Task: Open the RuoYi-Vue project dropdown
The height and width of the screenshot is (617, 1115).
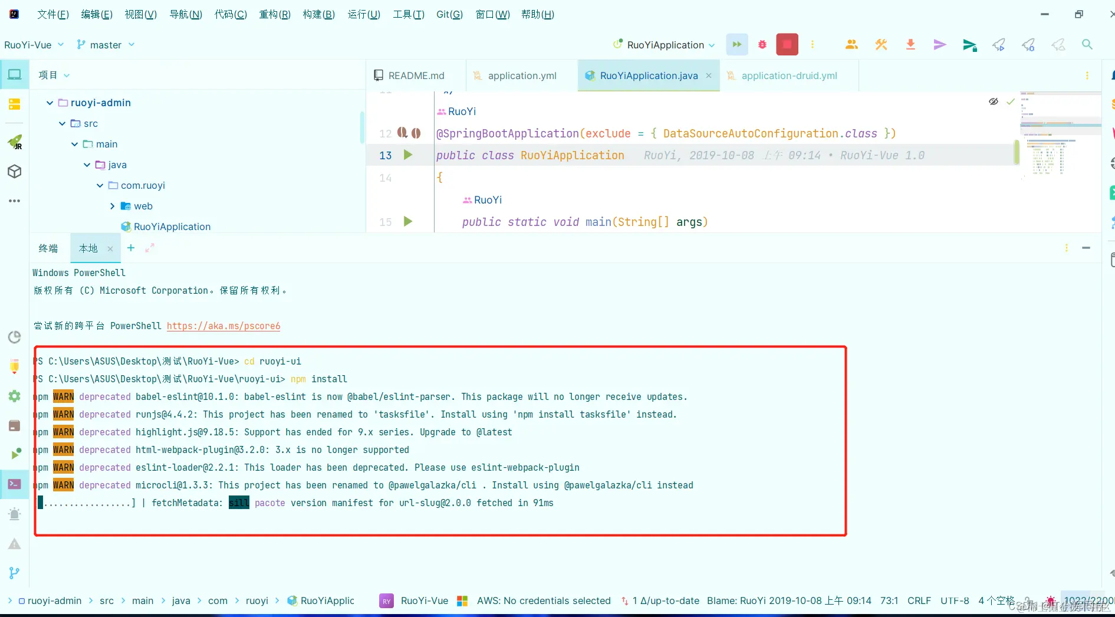Action: click(34, 45)
